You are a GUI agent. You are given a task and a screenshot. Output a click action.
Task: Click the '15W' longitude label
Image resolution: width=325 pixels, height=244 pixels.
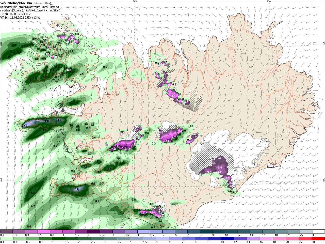tap(269, 1)
